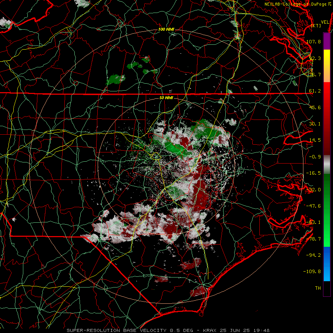Viewport: 333px width, 333px height.
Task: Select the purple segment of the color bar
Action: [x=327, y=41]
